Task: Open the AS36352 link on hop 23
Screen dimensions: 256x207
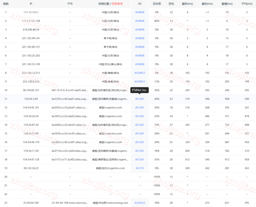Action: (x=140, y=203)
